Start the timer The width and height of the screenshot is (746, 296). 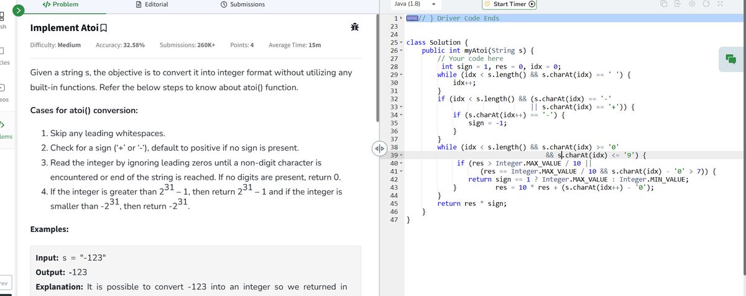pyautogui.click(x=509, y=5)
